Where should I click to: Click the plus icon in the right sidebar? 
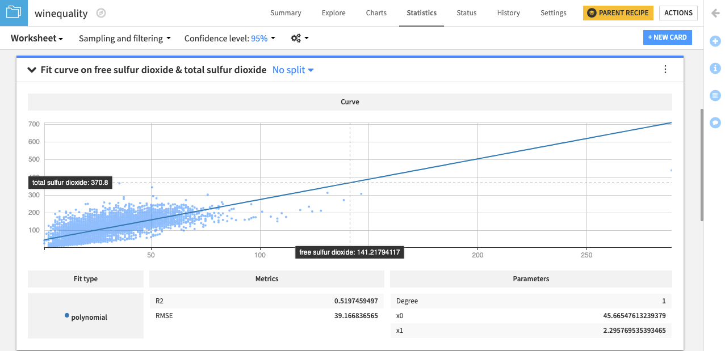715,41
